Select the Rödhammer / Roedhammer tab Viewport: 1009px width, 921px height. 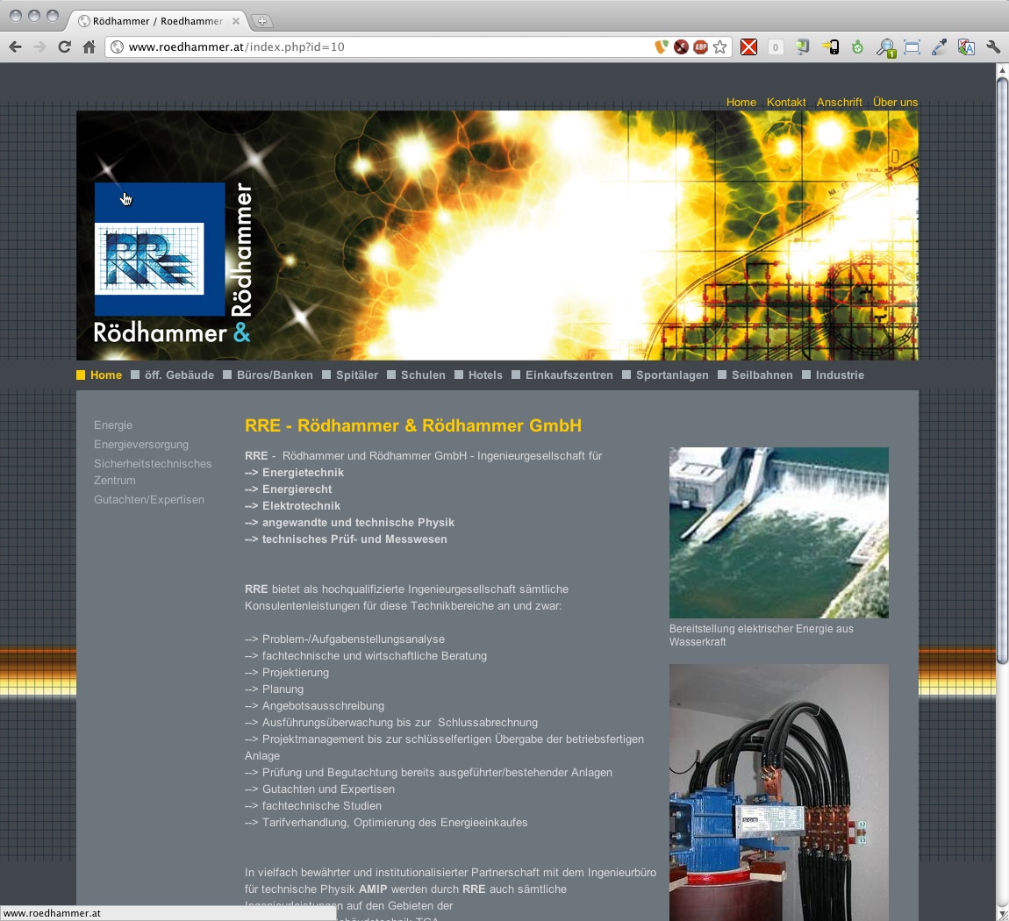[157, 21]
